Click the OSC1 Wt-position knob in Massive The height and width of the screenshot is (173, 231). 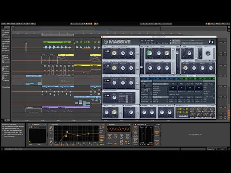114,53
